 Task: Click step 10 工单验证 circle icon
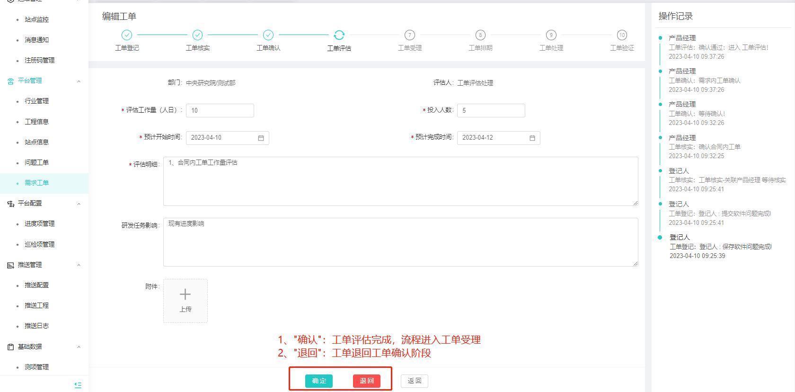[x=621, y=35]
